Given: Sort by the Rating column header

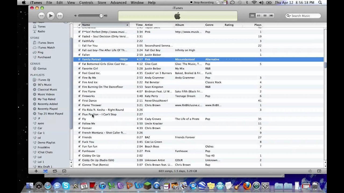Looking at the screenshot, I should [233, 25].
